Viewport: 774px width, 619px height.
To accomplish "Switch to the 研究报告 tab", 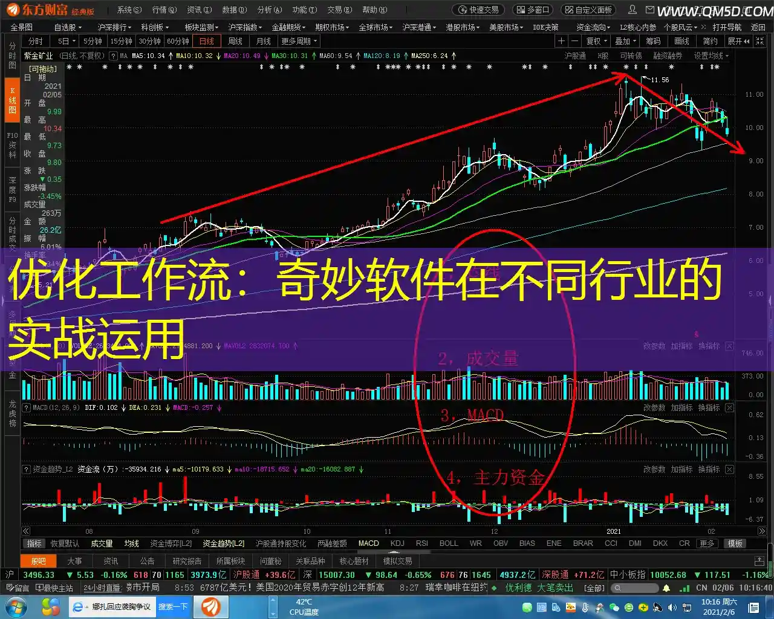I will [x=187, y=561].
